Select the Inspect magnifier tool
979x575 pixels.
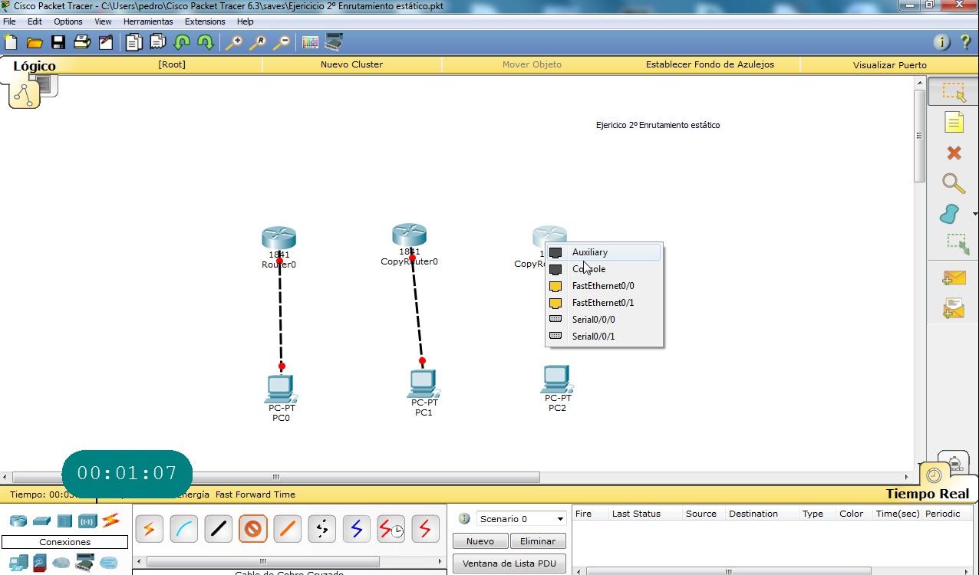click(954, 183)
